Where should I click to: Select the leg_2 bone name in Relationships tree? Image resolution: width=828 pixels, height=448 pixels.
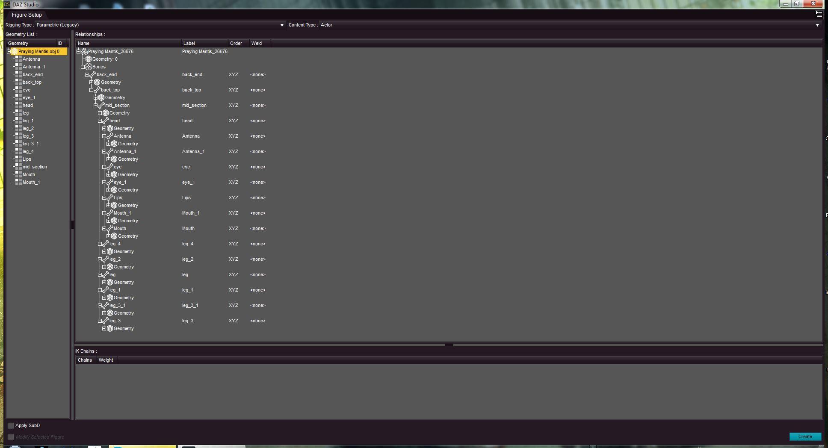point(115,259)
